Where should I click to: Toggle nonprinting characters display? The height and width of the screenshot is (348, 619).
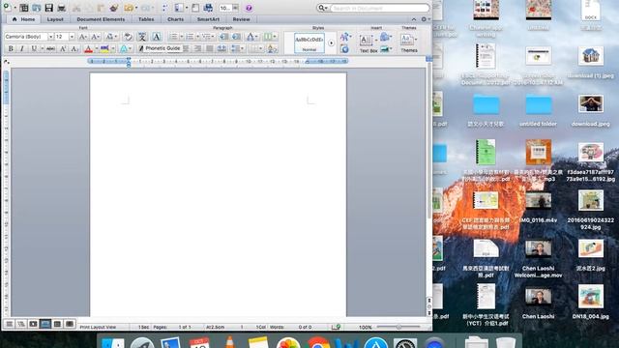tap(164, 8)
